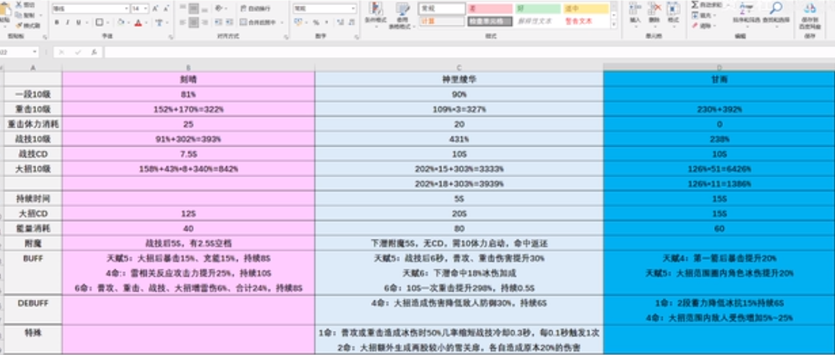Open the font name dropdown

(x=126, y=9)
